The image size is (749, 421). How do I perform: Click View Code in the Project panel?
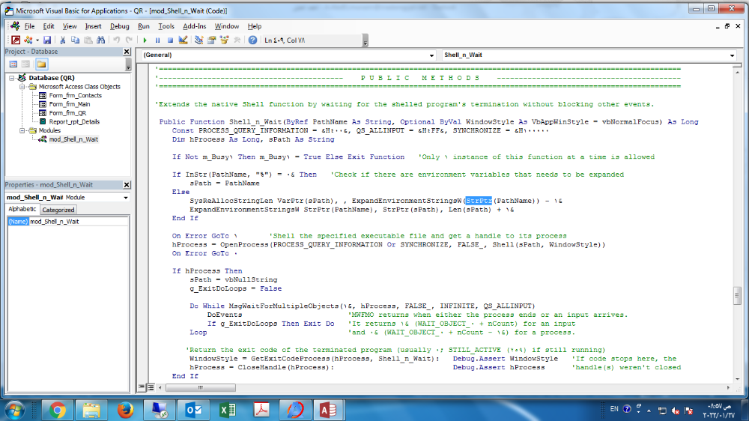click(13, 64)
